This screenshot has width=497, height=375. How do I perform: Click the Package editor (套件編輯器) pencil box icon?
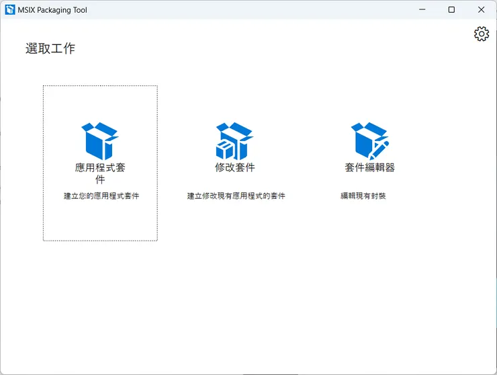pyautogui.click(x=369, y=141)
